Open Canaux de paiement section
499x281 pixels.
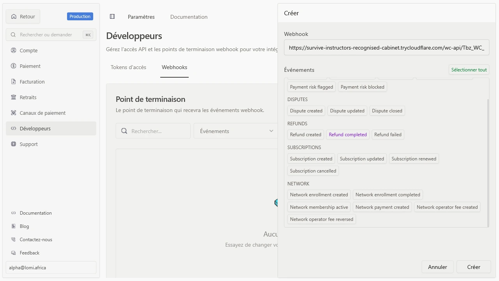(51, 113)
